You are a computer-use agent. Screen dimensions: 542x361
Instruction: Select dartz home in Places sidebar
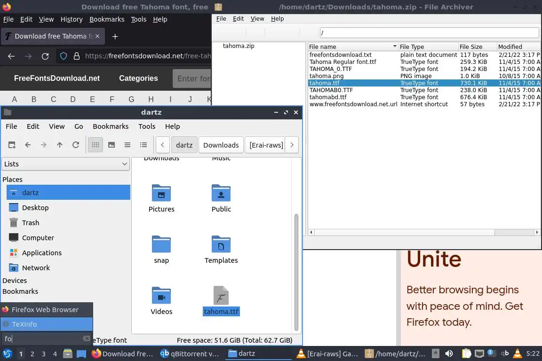(68, 192)
